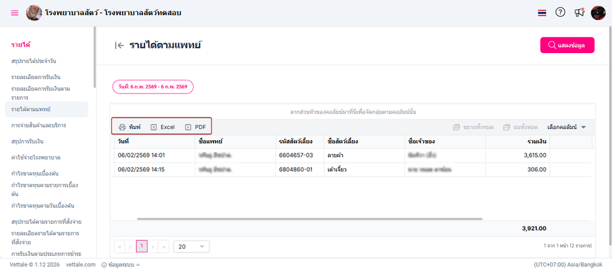This screenshot has width=612, height=271.
Task: Click the table horizontal scrollbar
Action: click(310, 219)
